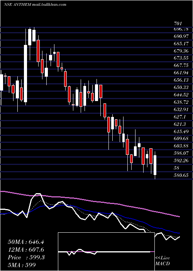Click the 5MA : 599 indicator text
Image resolution: width=193 pixels, height=271 pixels.
click(22, 265)
